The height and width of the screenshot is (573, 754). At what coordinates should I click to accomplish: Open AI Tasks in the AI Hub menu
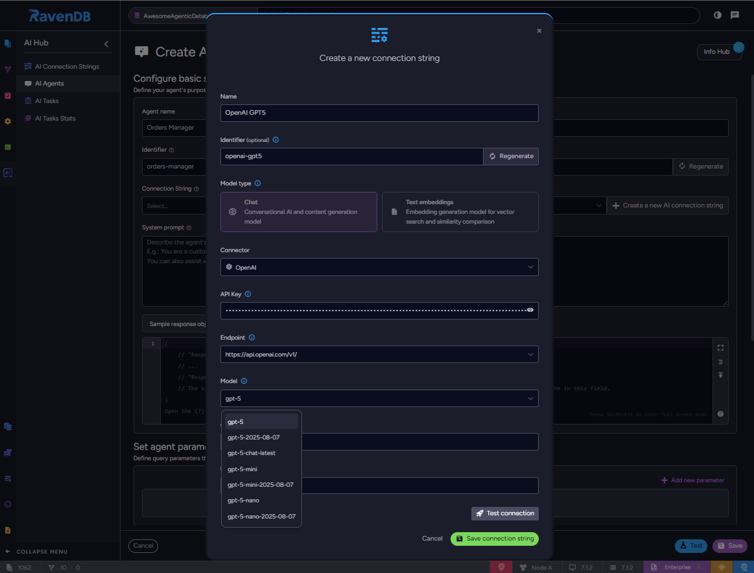(68, 101)
